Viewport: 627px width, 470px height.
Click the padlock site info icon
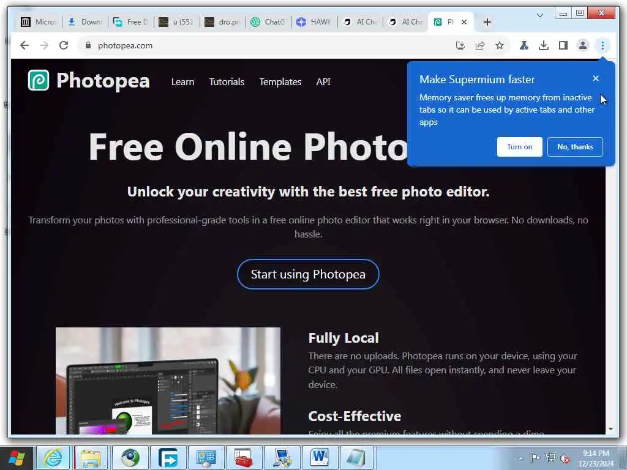point(88,45)
